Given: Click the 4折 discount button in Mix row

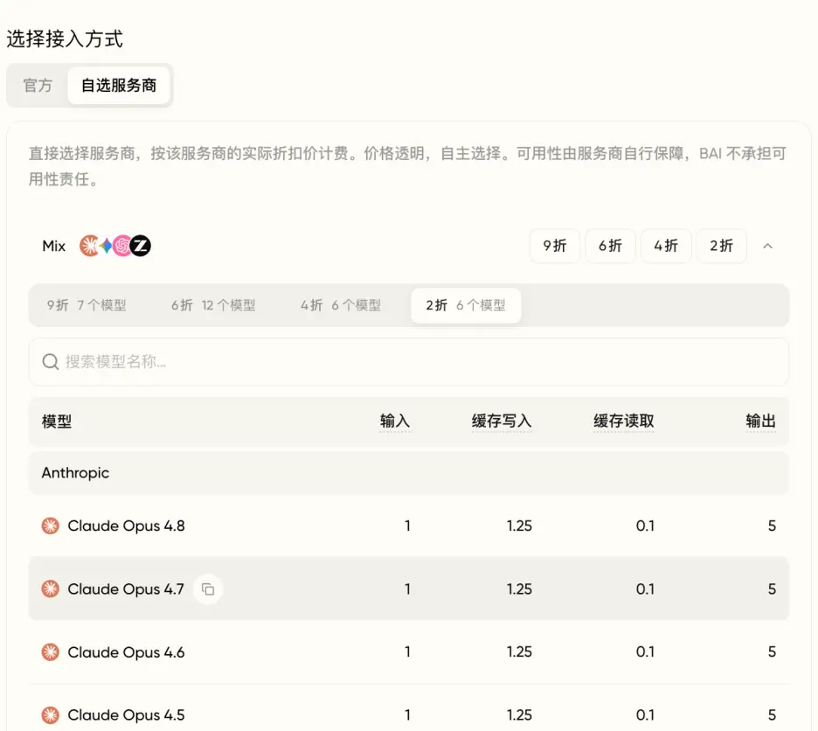Looking at the screenshot, I should pos(666,246).
